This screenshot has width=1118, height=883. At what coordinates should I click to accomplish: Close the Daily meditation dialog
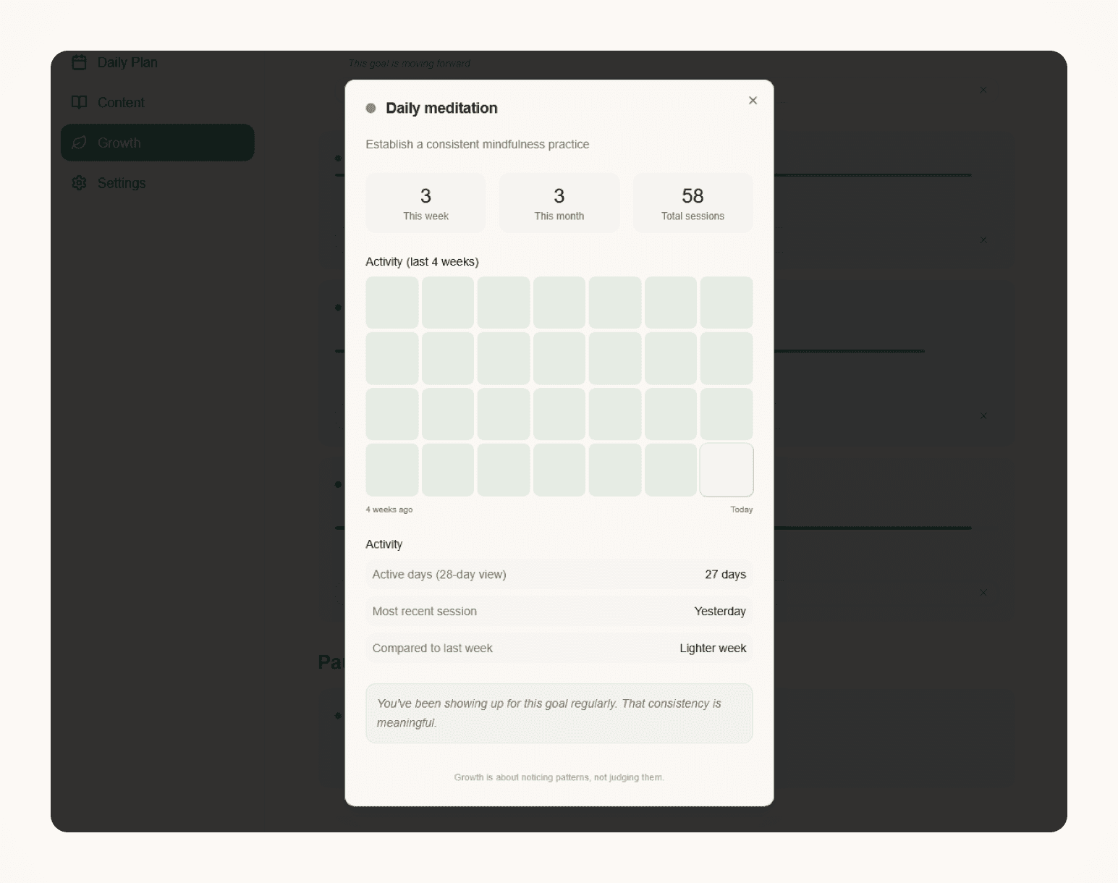pyautogui.click(x=753, y=101)
